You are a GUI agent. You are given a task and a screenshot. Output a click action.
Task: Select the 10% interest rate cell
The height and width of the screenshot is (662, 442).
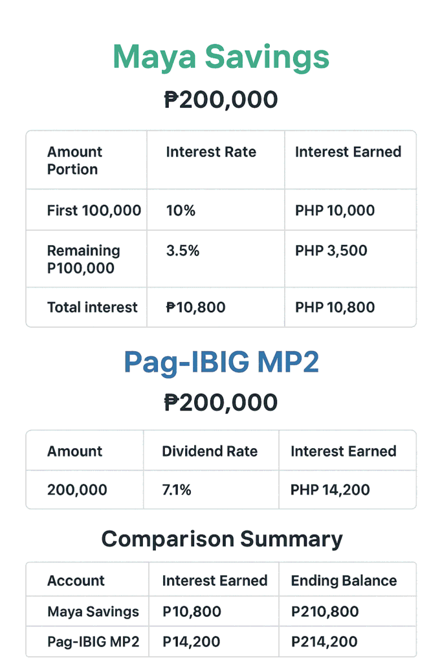(181, 210)
